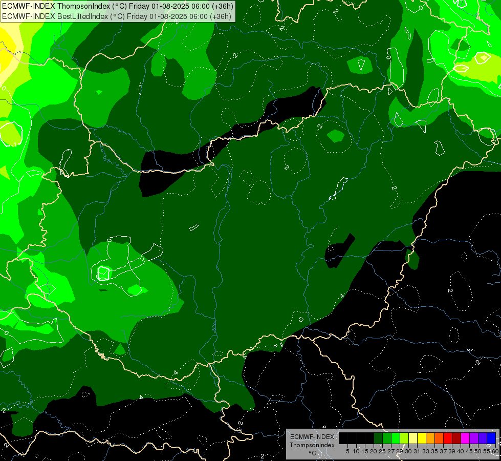This screenshot has height=461, width=501.
Task: Select the red 37-39 legend swatch
Action: pos(448,438)
